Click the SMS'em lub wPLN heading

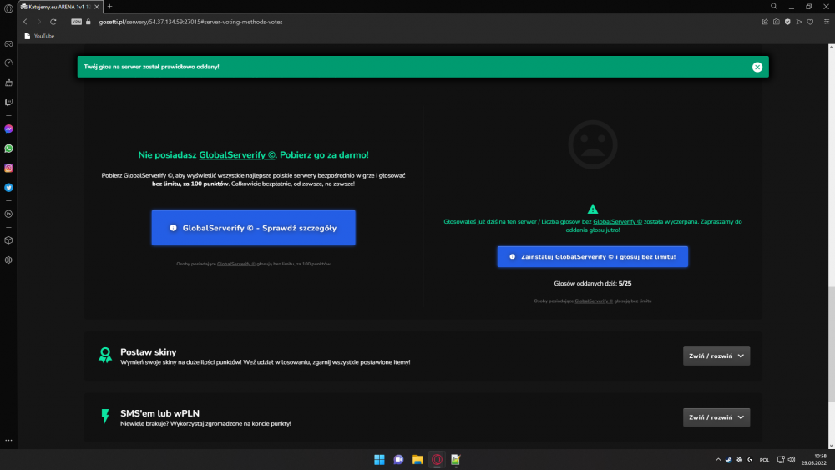point(159,413)
